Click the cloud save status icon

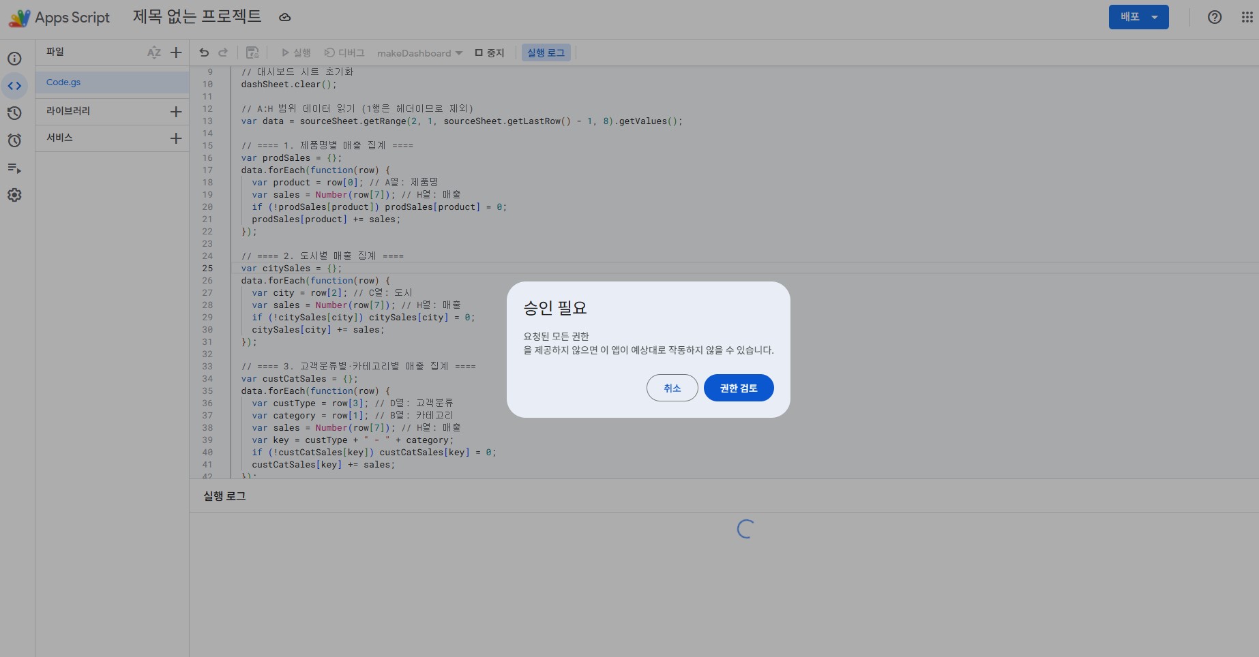point(285,18)
